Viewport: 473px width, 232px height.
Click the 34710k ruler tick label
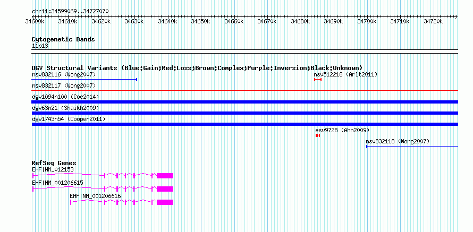coord(400,21)
